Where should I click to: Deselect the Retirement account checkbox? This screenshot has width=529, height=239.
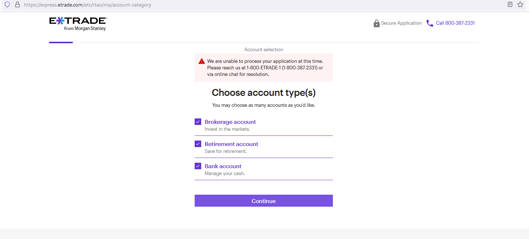[x=198, y=144]
